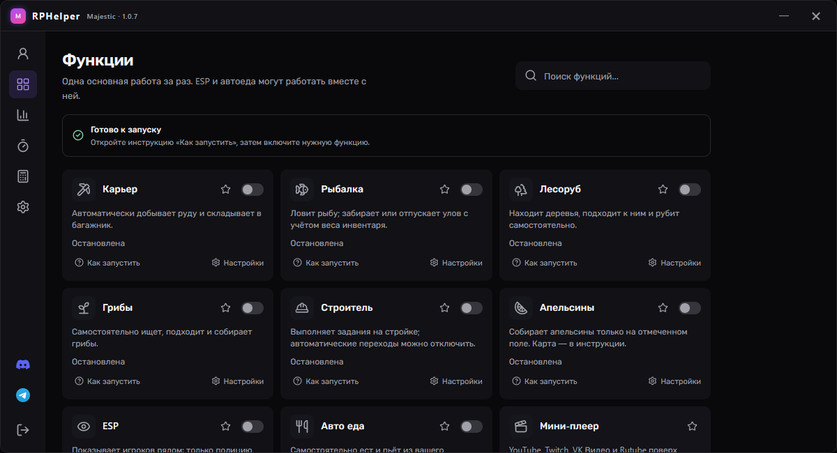This screenshot has height=453, width=837.
Task: Toggle the Грибы function on
Action: pos(252,308)
